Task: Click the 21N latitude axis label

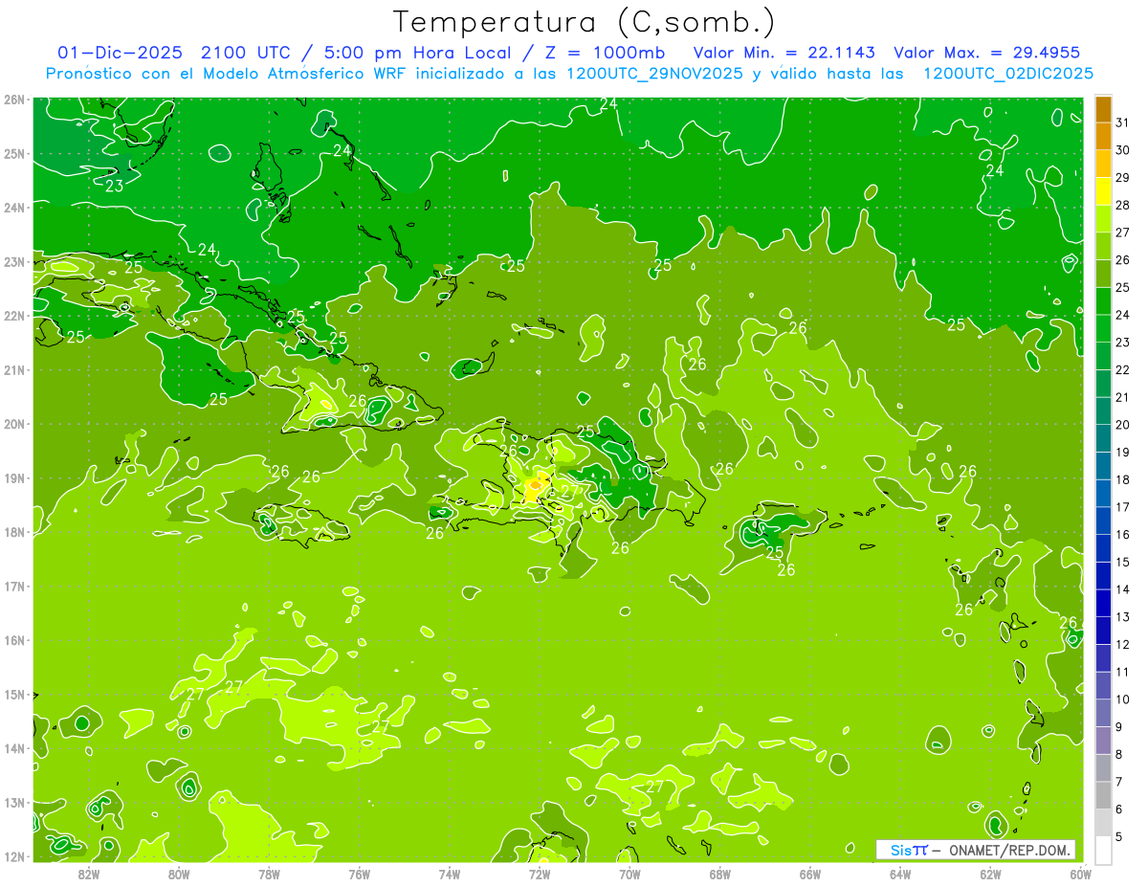Action: coord(13,369)
